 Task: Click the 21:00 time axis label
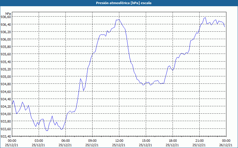point(199,141)
